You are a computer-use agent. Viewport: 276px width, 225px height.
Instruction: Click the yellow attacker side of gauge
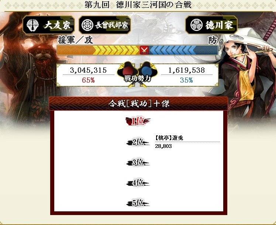(98, 50)
